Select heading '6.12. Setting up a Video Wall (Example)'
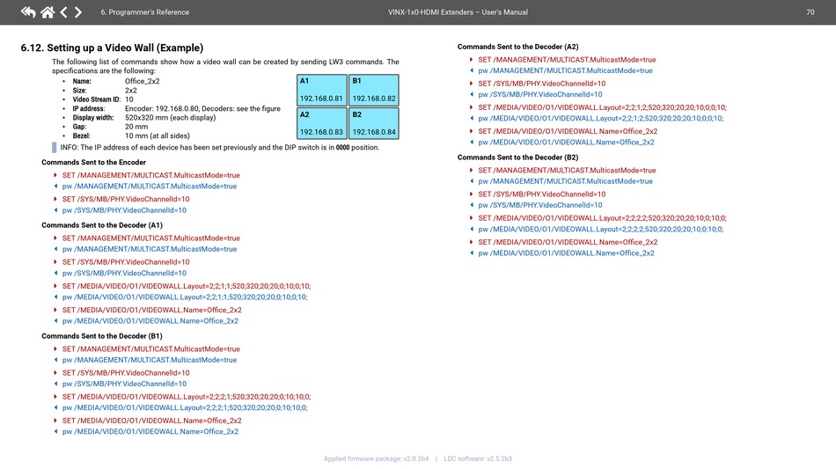 tap(112, 48)
